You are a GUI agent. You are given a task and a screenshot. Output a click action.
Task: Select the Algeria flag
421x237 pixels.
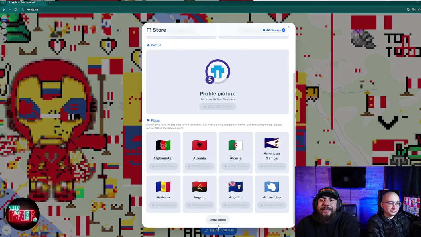point(235,145)
